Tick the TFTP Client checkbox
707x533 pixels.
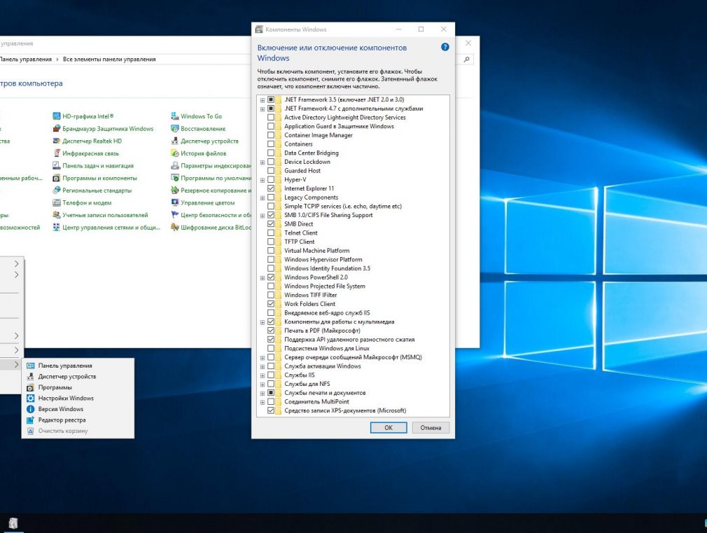(x=270, y=242)
